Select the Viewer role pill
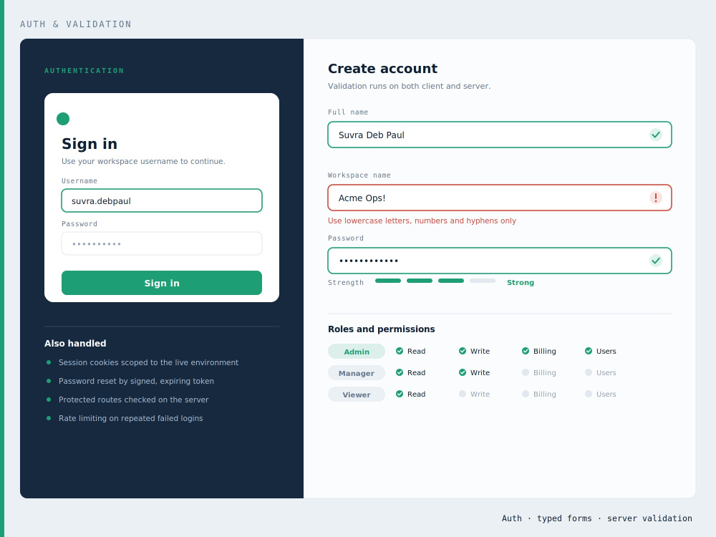Viewport: 716px width, 537px height. (x=357, y=394)
